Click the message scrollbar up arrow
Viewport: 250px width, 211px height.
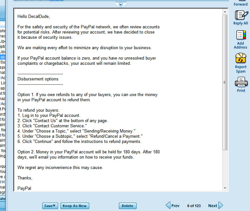pyautogui.click(x=225, y=12)
